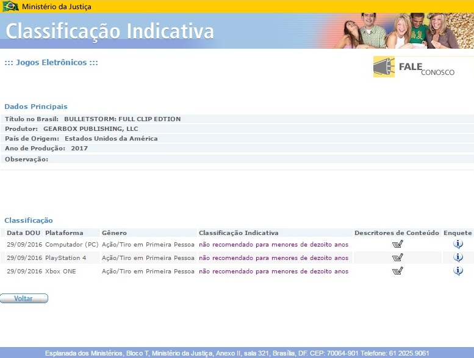The image size is (474, 358).
Task: Click the Plataforma column header
Action: click(64, 233)
